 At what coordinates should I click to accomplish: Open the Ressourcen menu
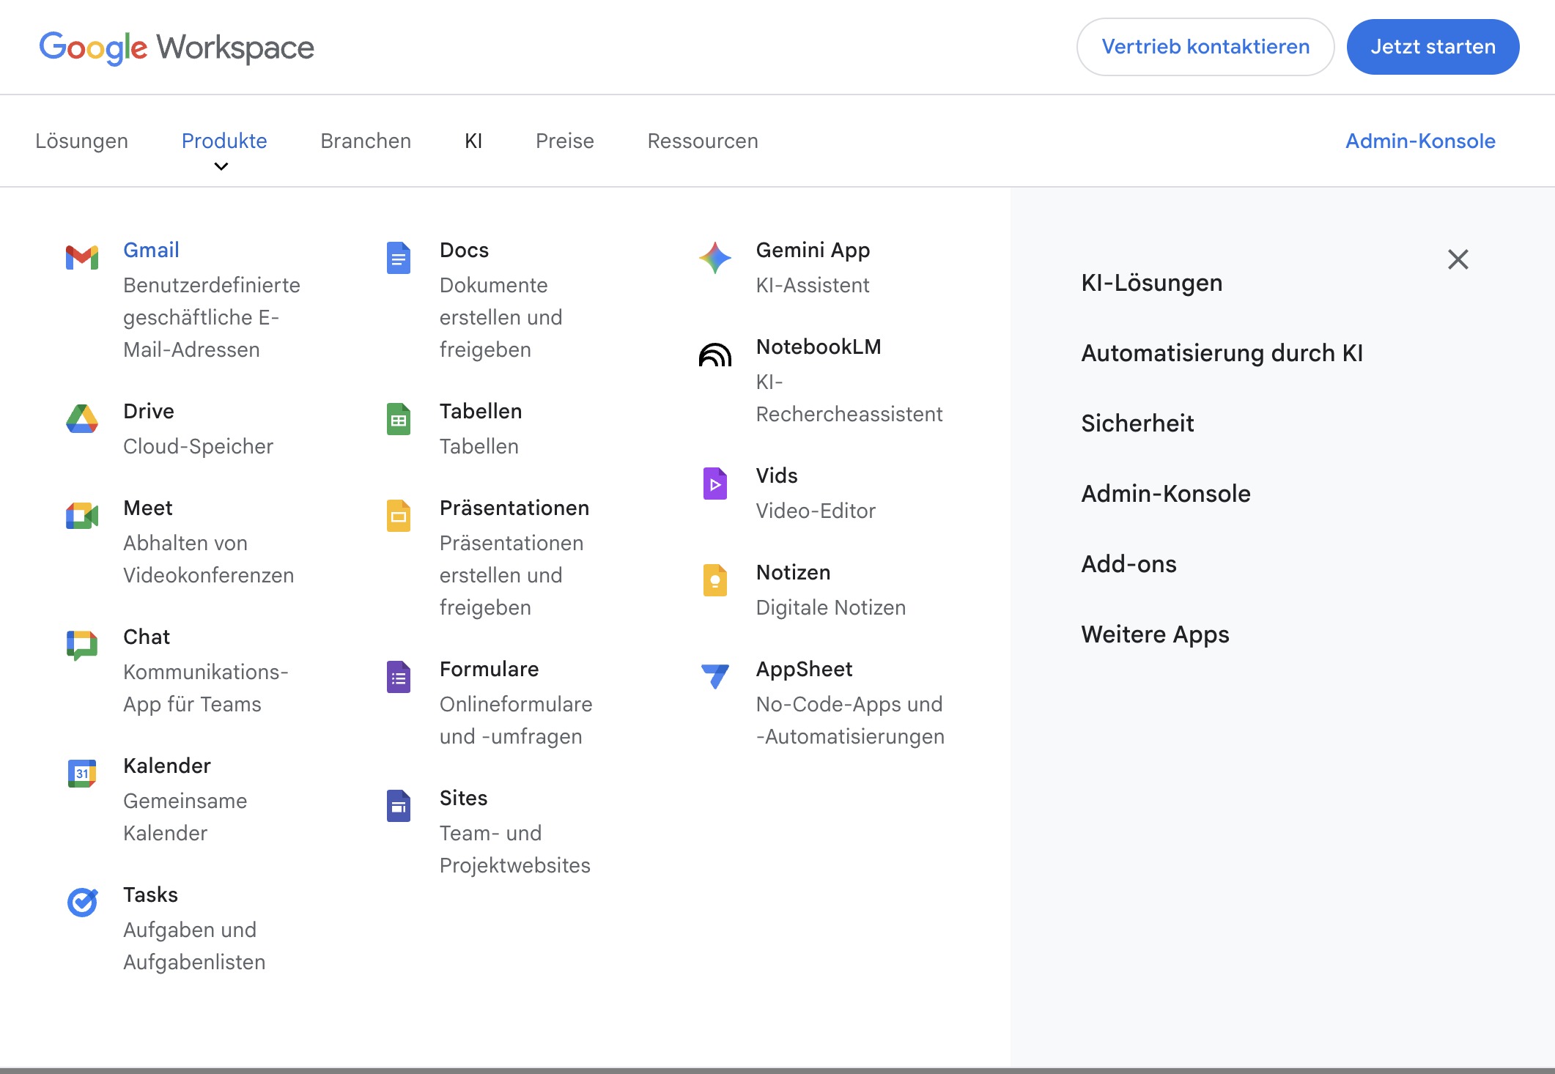(x=703, y=141)
